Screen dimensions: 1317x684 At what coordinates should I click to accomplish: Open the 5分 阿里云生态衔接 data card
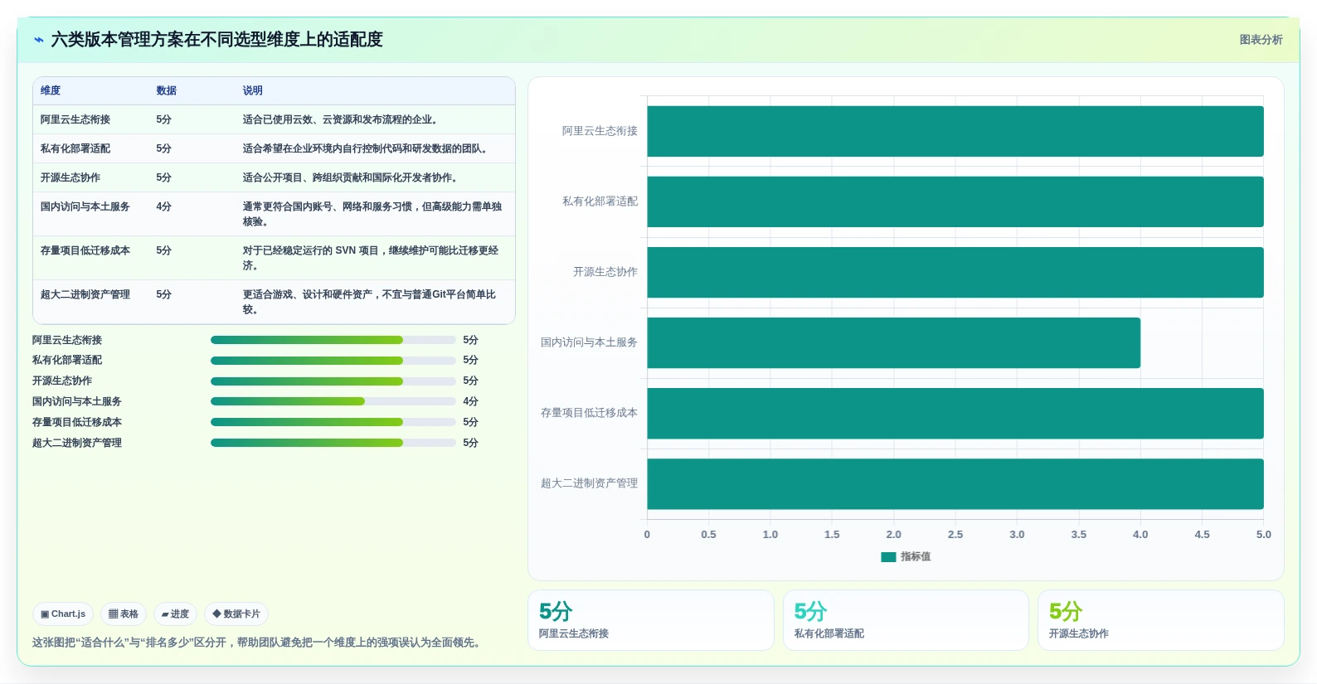[x=651, y=620]
